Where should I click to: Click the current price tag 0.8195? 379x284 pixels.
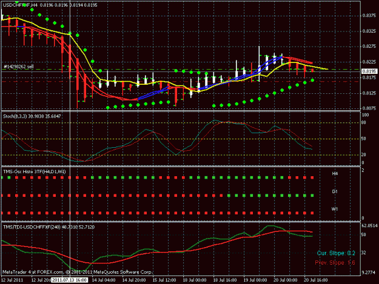(369, 71)
